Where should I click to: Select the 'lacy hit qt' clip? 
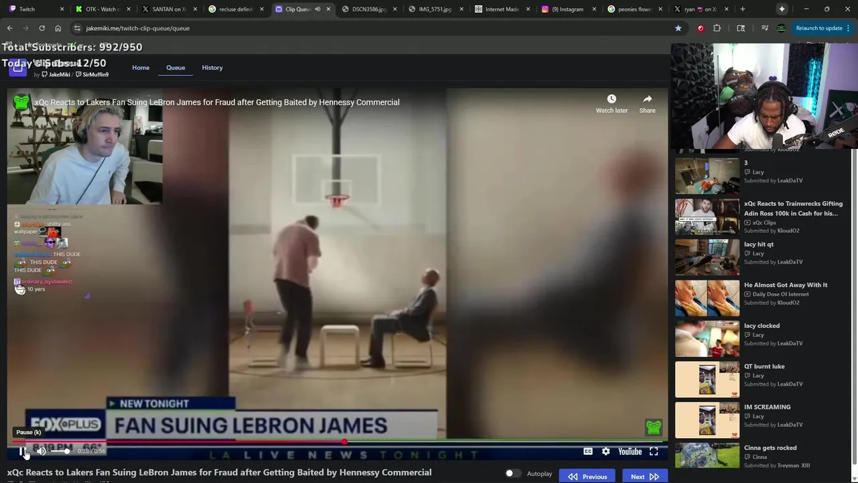point(763,257)
